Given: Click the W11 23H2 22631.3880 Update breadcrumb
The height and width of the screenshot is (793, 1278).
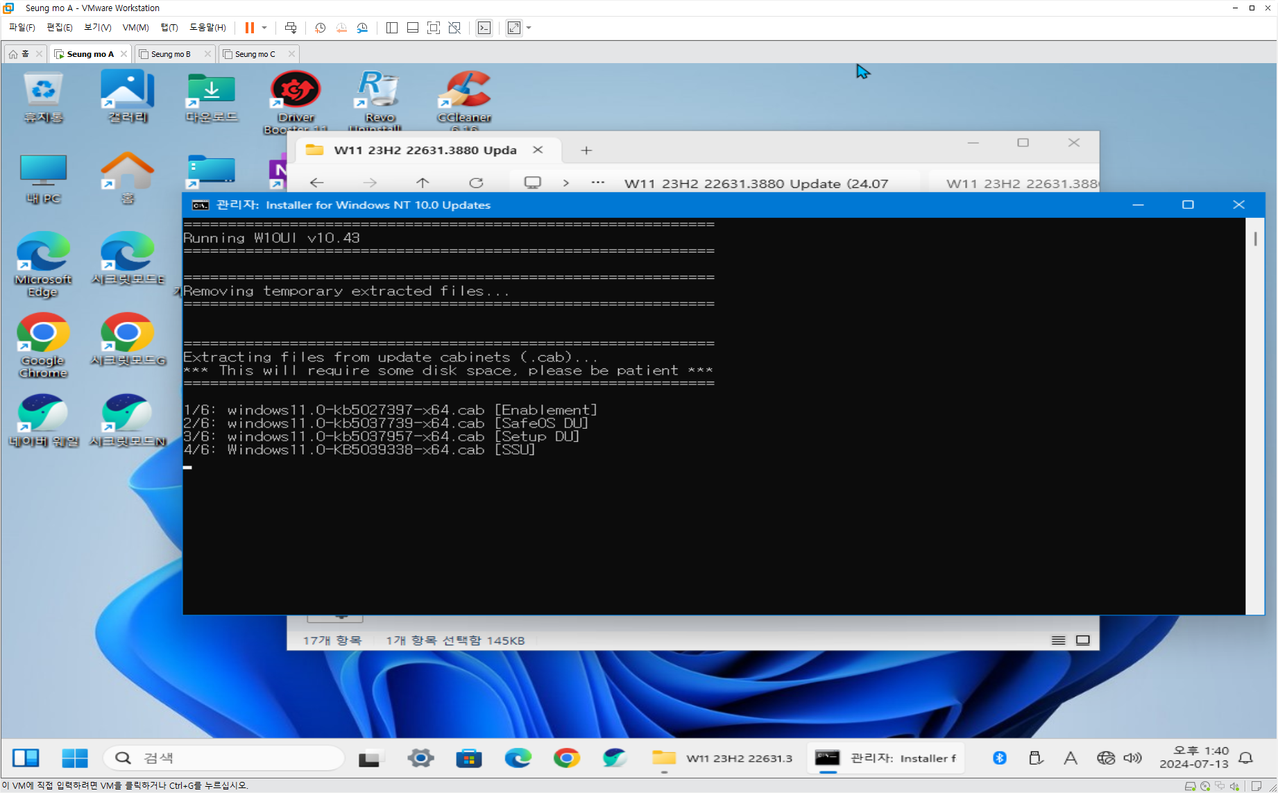Looking at the screenshot, I should [756, 183].
